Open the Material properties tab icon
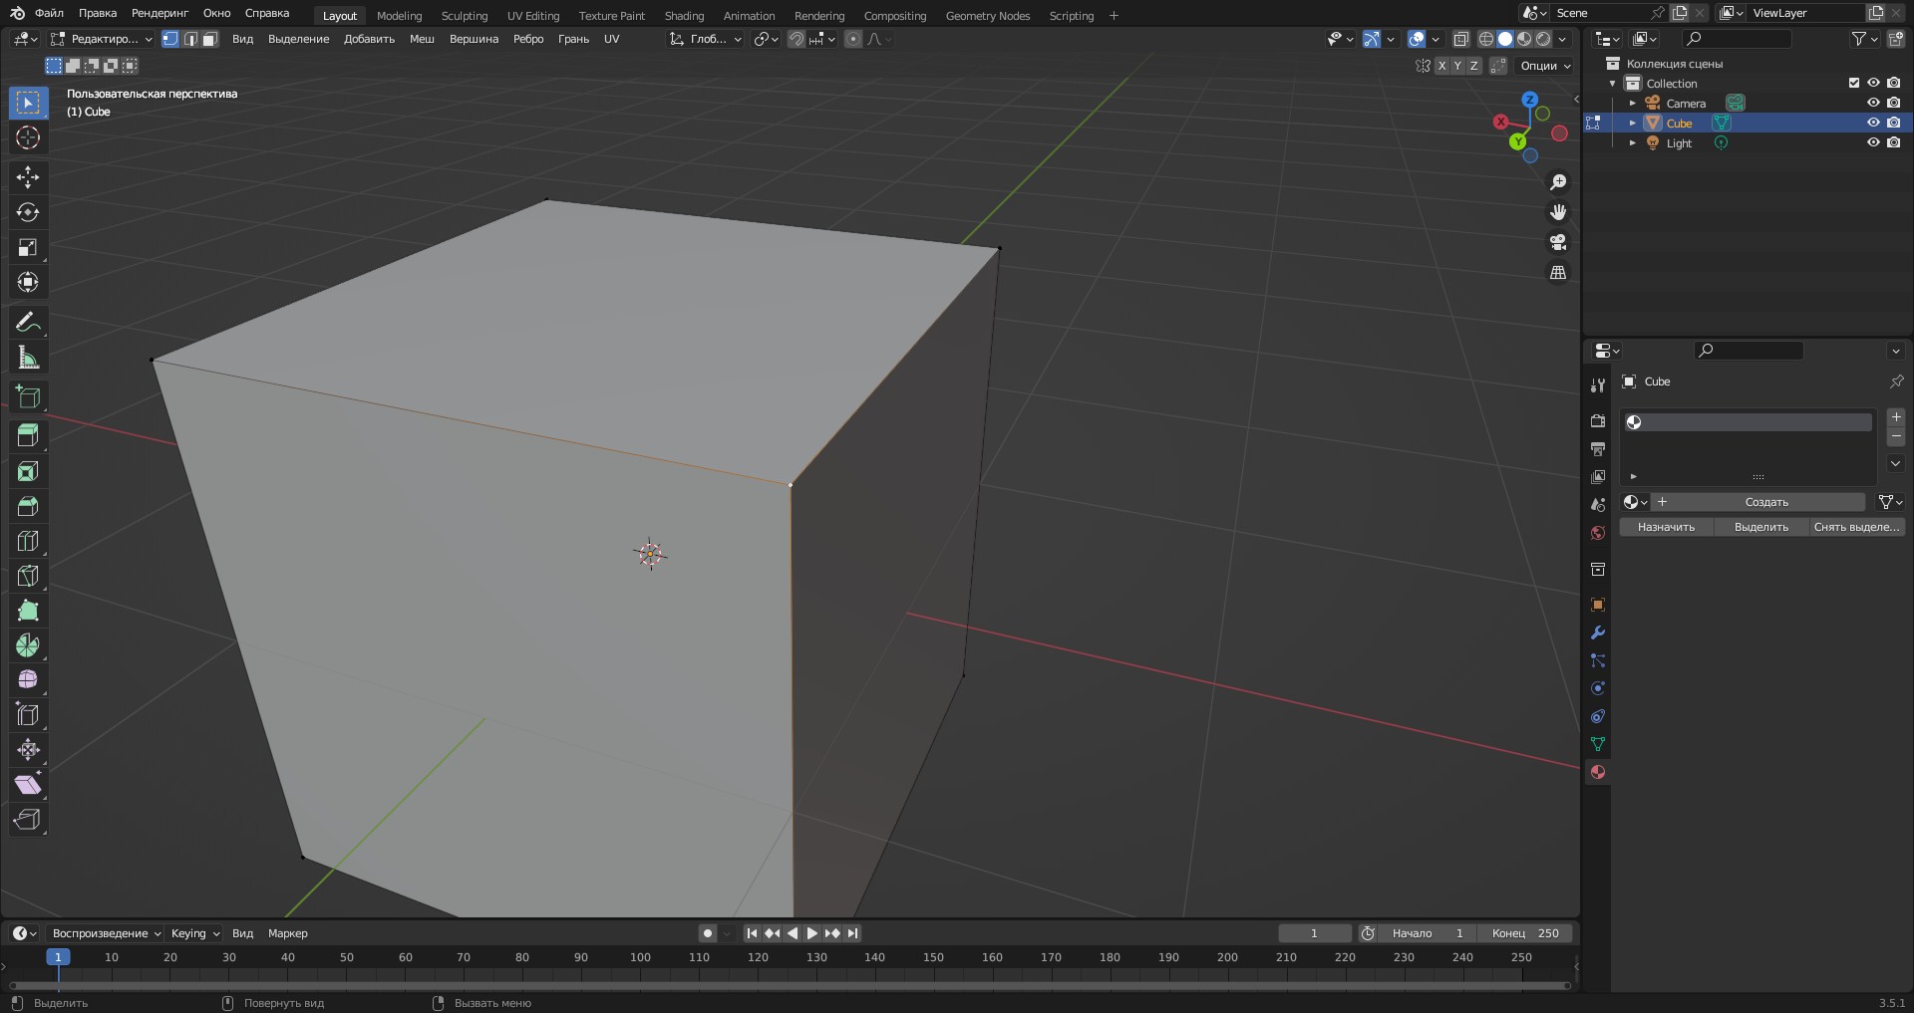Screen dimensions: 1914x1013 tap(1598, 772)
